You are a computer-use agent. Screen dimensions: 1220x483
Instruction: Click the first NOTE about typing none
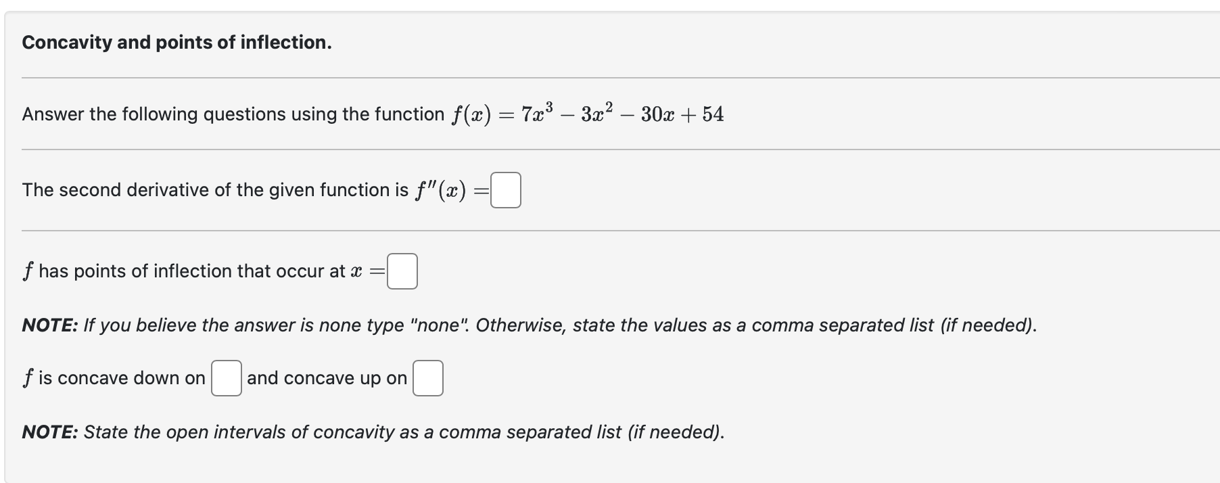click(527, 325)
